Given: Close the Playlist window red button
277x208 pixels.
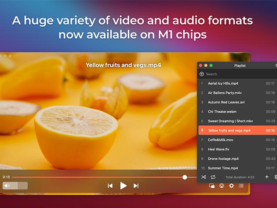Looking at the screenshot, I should tap(200, 66).
